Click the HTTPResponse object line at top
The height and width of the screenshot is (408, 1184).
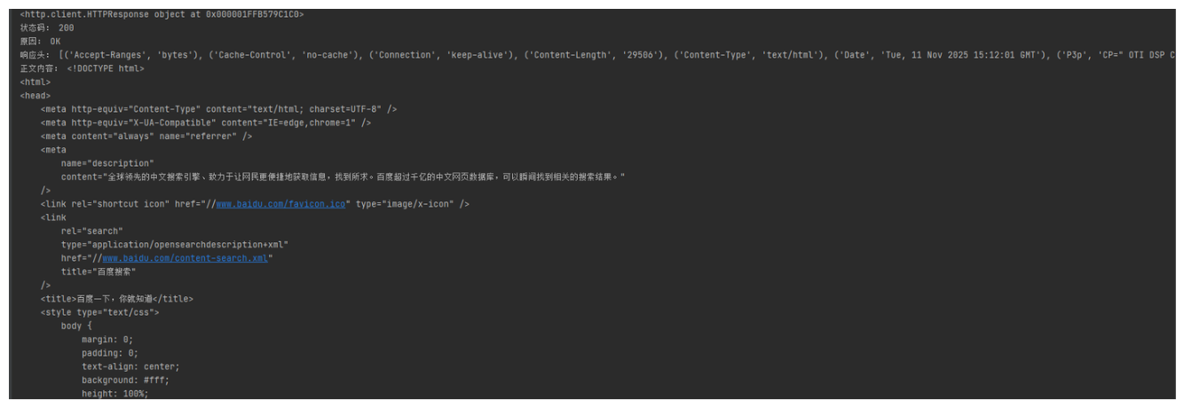tap(162, 14)
